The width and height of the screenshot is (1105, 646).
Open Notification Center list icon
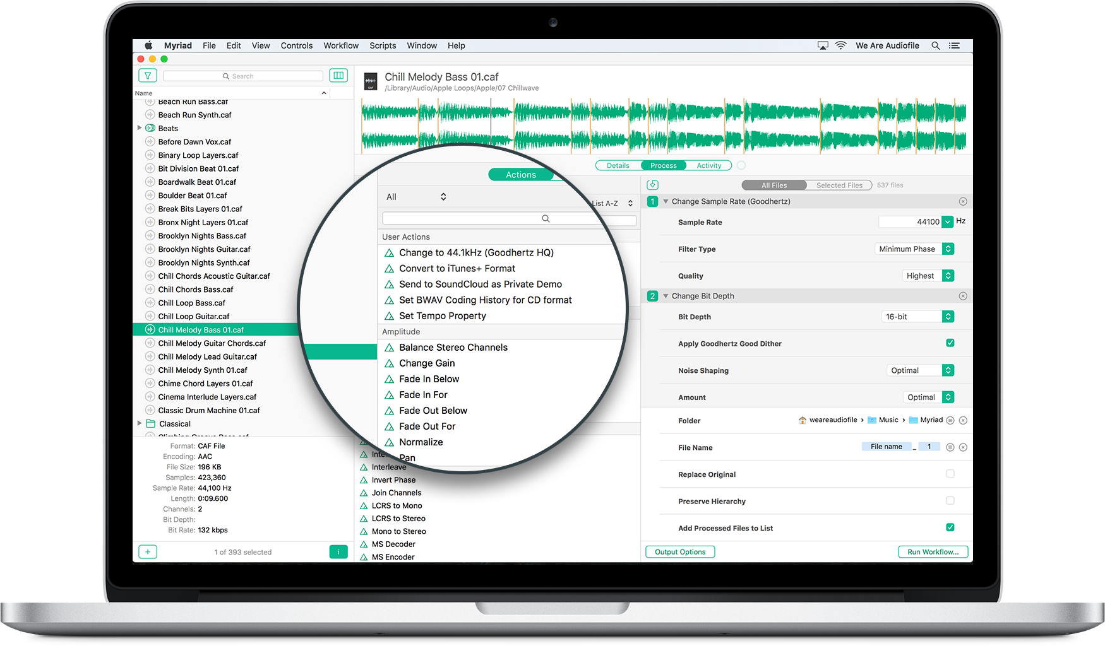[x=954, y=45]
